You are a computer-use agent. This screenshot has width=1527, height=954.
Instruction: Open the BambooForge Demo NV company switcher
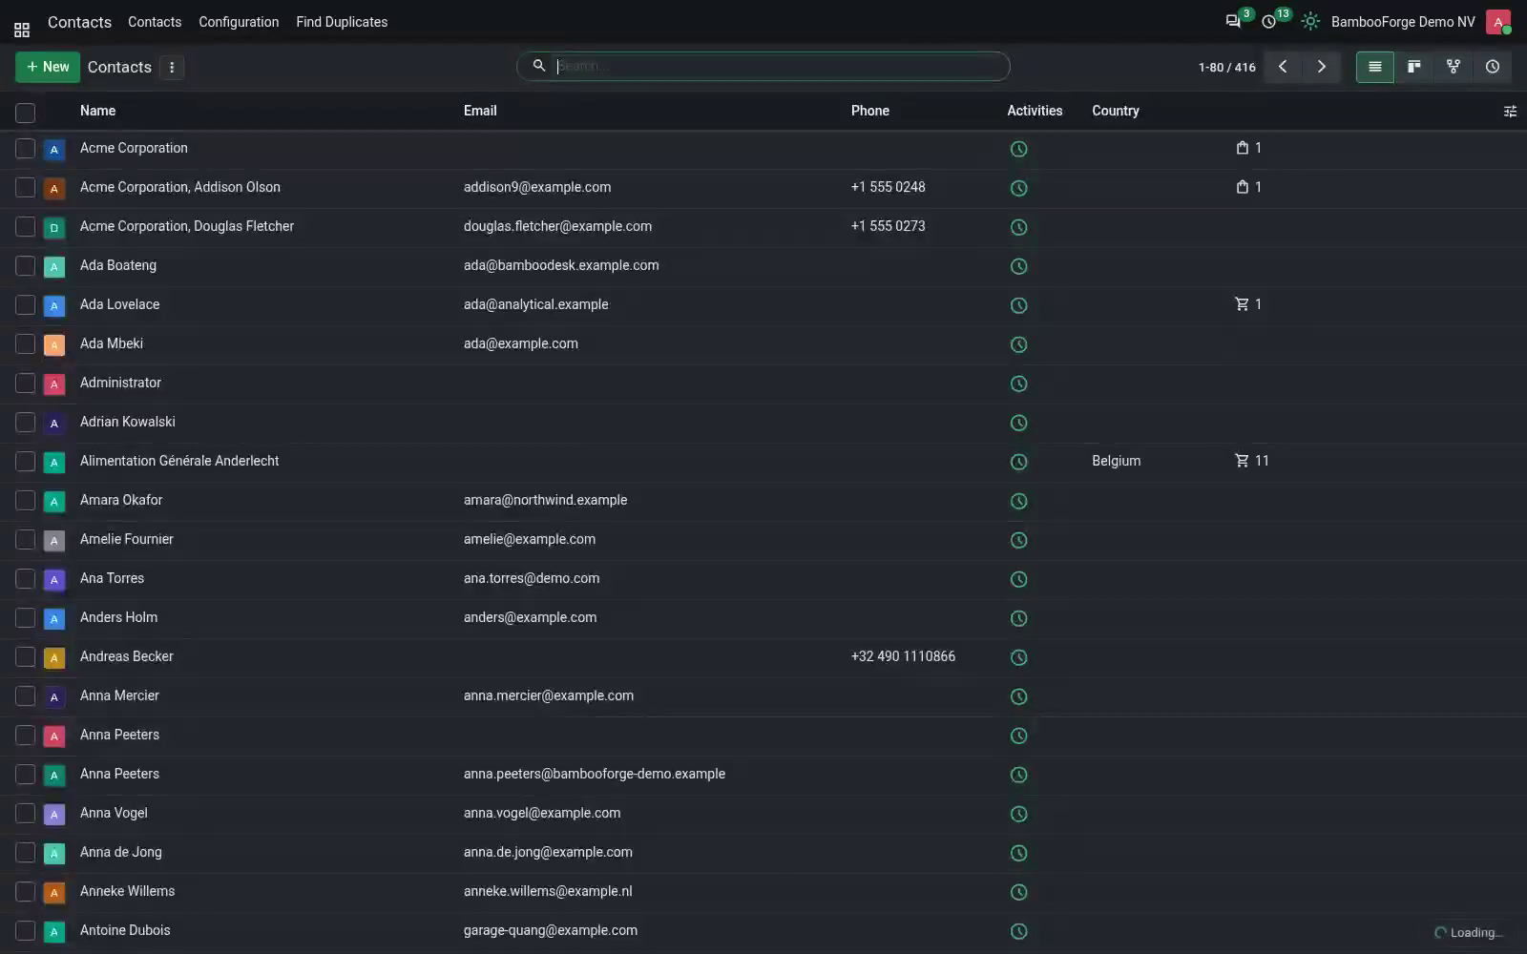[x=1403, y=22]
